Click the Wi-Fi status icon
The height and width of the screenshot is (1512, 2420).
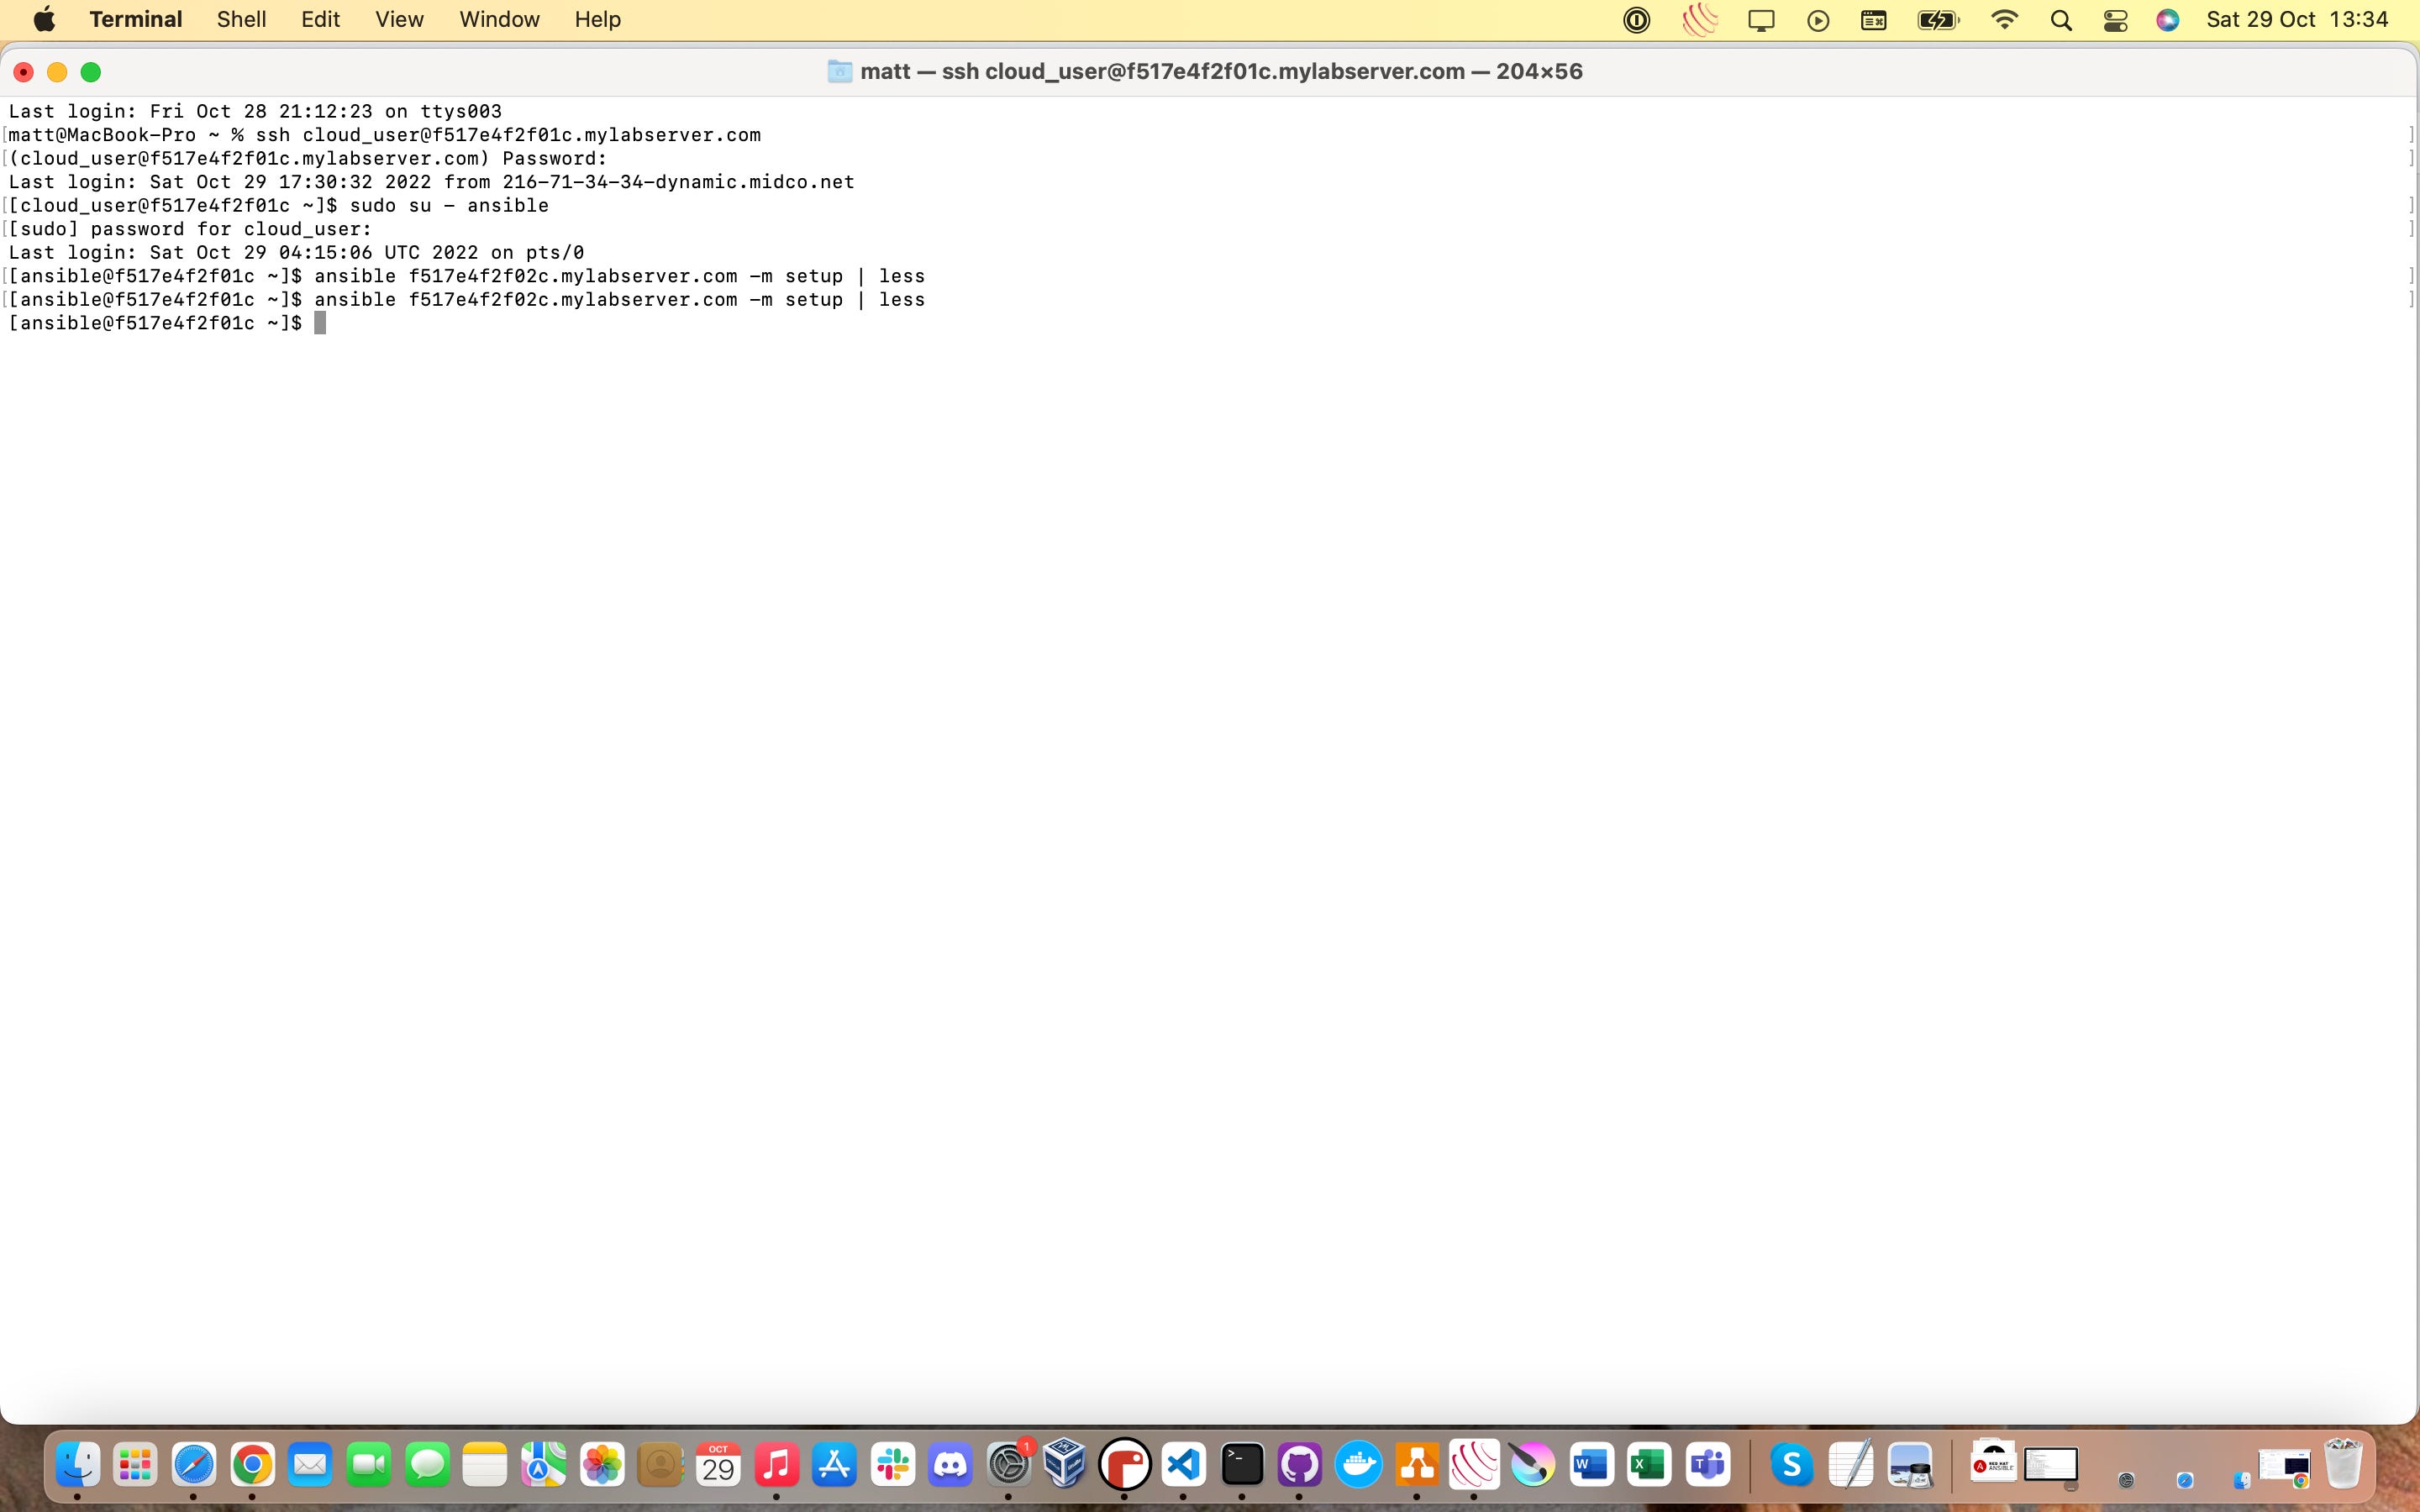click(x=2004, y=20)
